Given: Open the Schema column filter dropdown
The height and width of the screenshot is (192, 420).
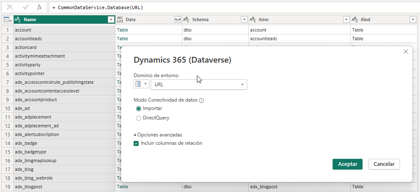Looking at the screenshot, I should [244, 19].
